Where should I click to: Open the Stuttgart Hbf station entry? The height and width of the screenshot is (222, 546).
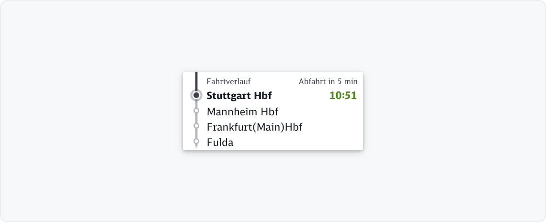239,96
